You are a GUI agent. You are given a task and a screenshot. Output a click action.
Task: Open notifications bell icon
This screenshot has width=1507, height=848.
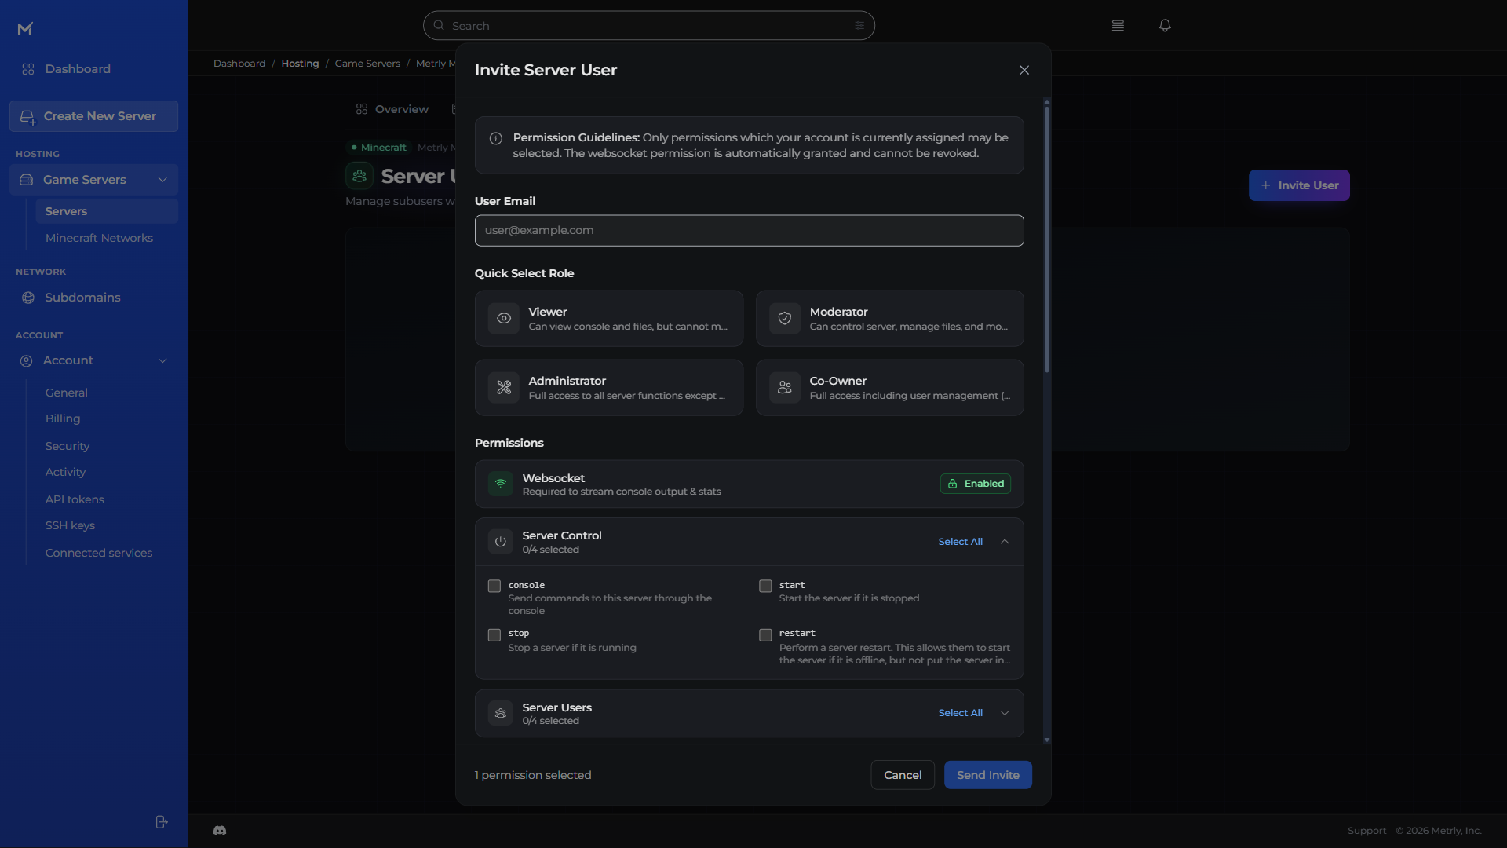(x=1165, y=26)
